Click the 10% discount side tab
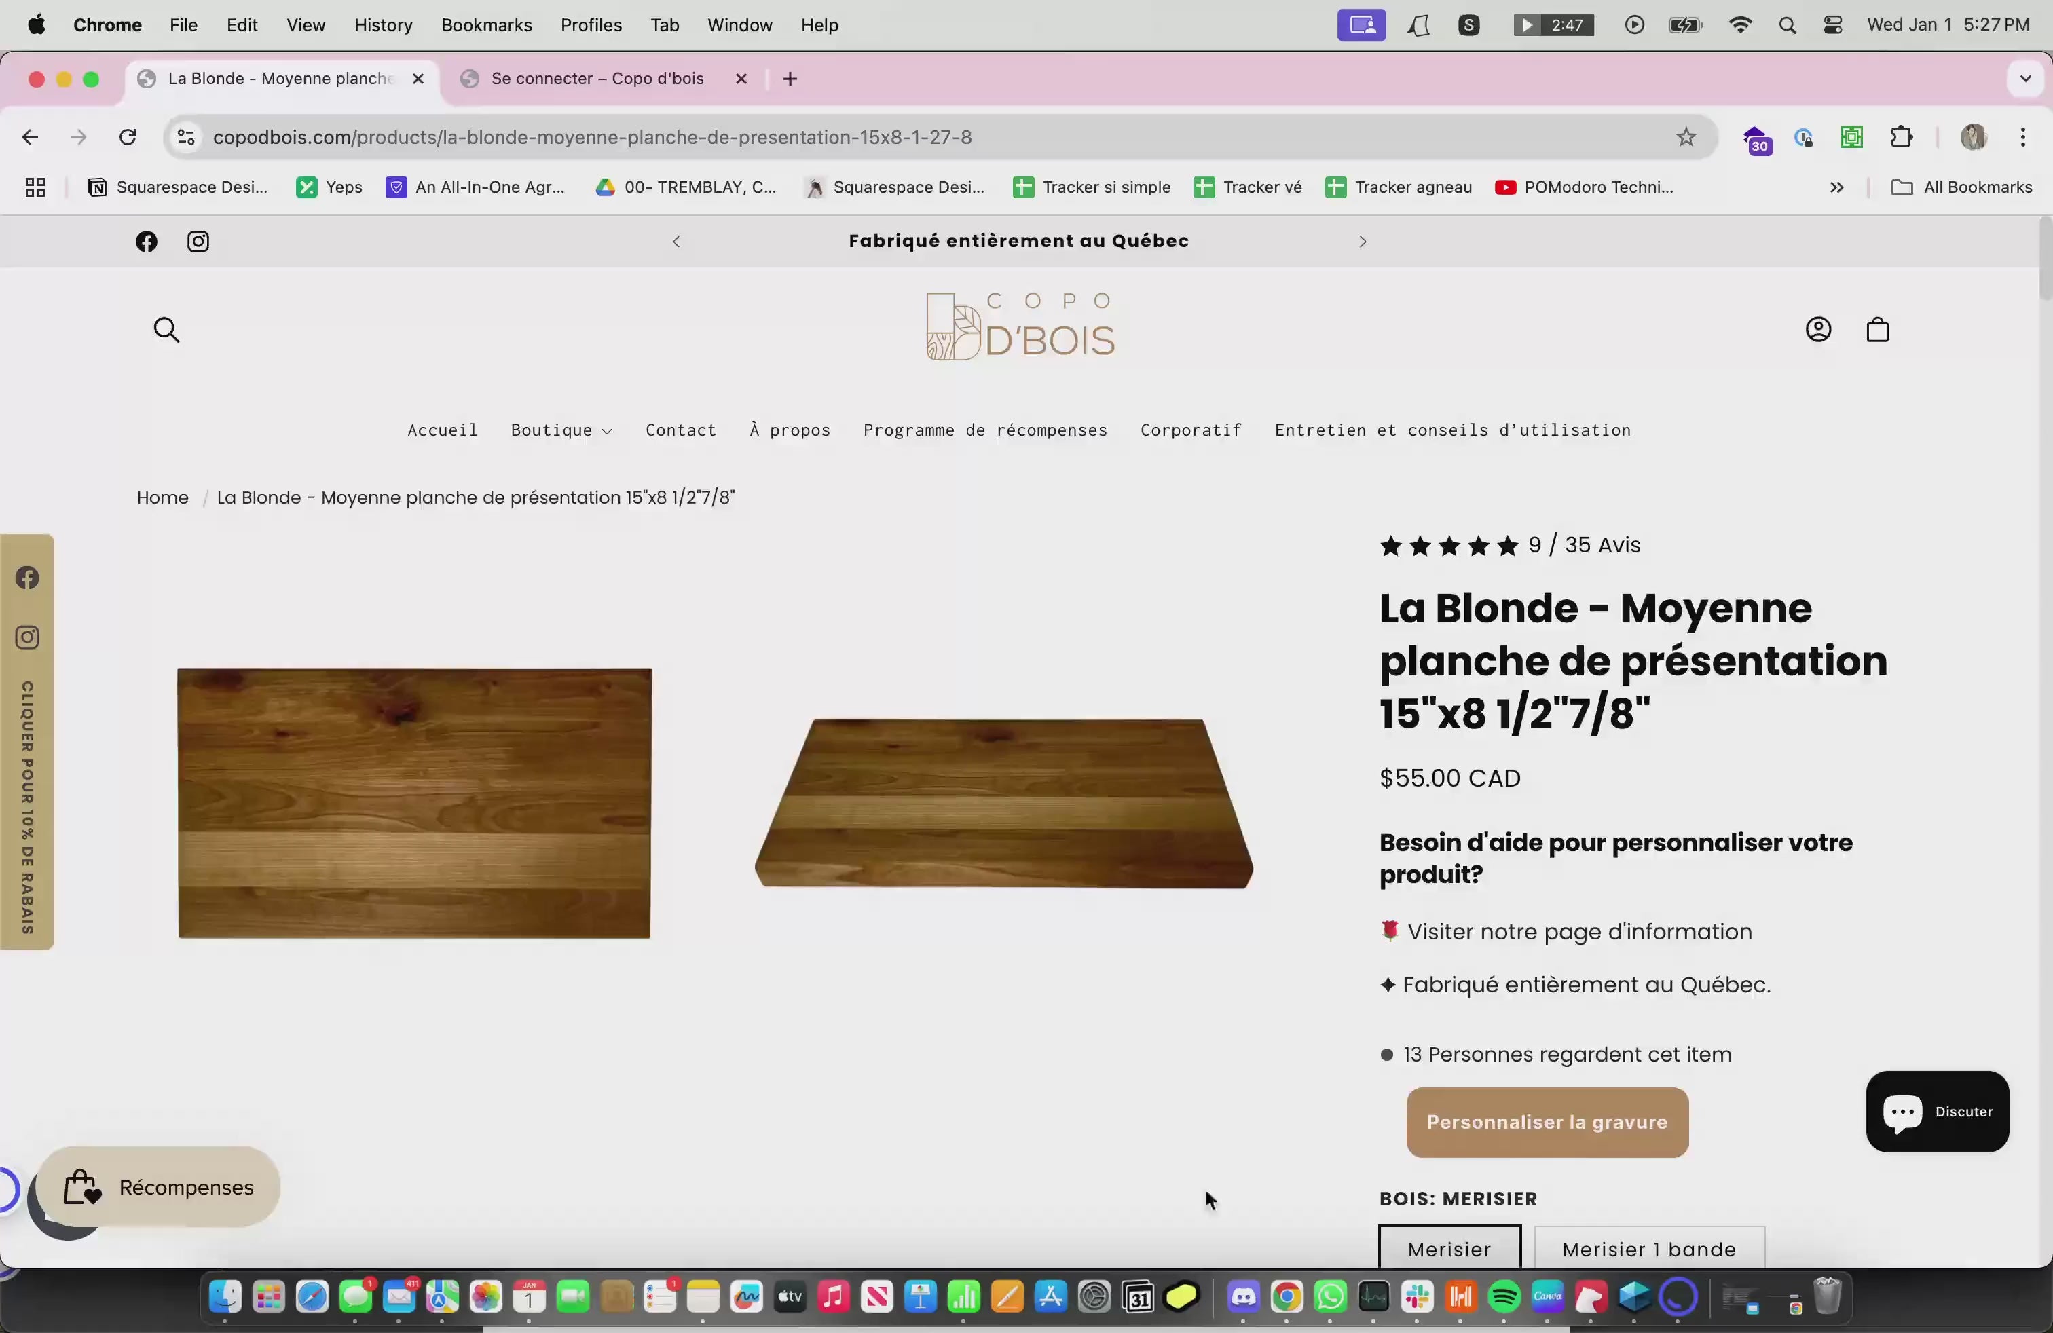Image resolution: width=2053 pixels, height=1333 pixels. (28, 807)
